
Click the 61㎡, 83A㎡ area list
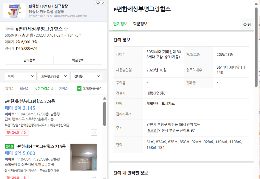click(194, 145)
